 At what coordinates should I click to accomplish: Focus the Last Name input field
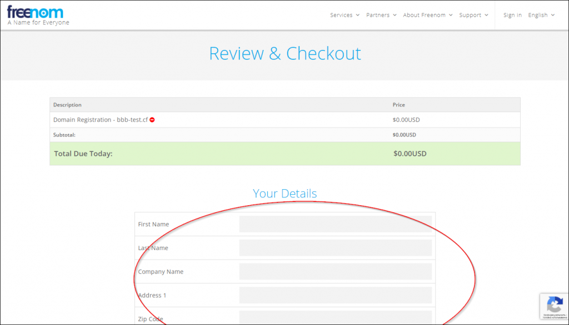coord(335,248)
